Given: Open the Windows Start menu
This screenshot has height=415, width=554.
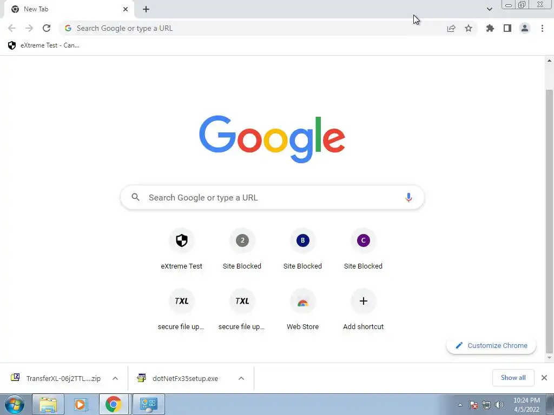Looking at the screenshot, I should point(15,404).
